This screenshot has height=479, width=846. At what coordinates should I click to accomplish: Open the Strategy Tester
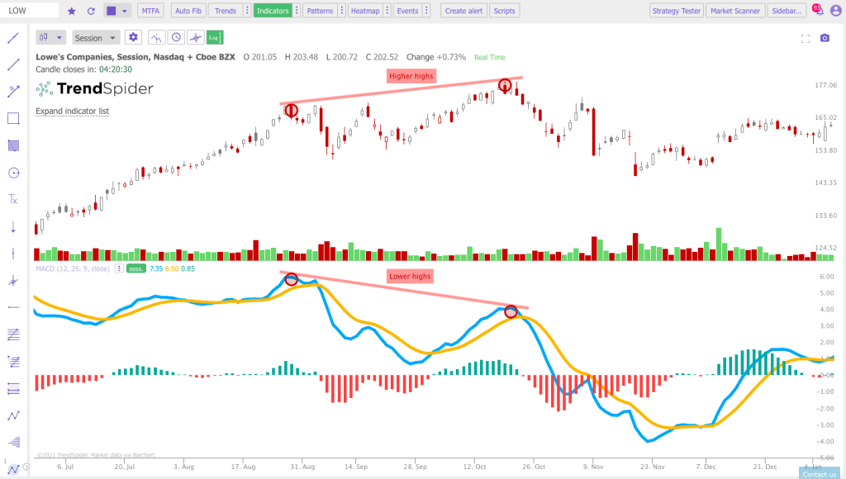pos(677,11)
